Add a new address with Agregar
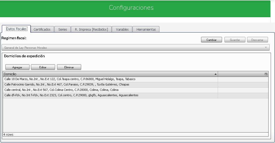The height and width of the screenshot is (143, 275). 17,67
